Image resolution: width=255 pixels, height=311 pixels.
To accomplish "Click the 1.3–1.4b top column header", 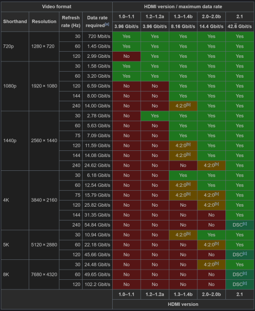I will [x=183, y=17].
